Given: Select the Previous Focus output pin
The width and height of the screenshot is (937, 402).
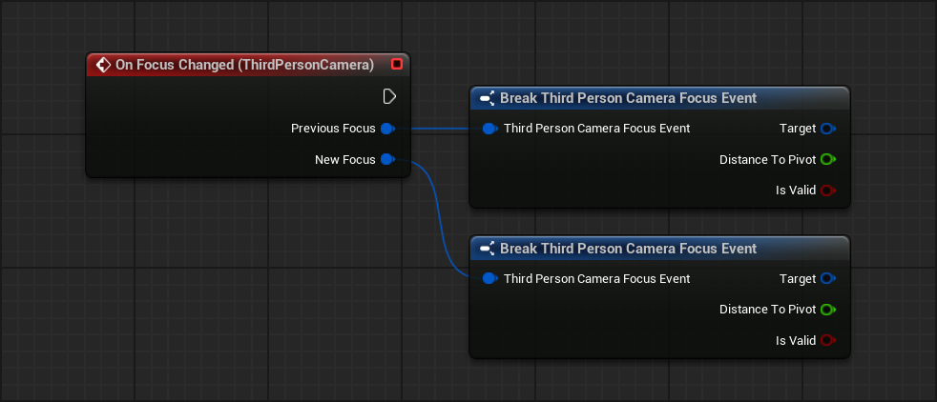Looking at the screenshot, I should [x=387, y=129].
